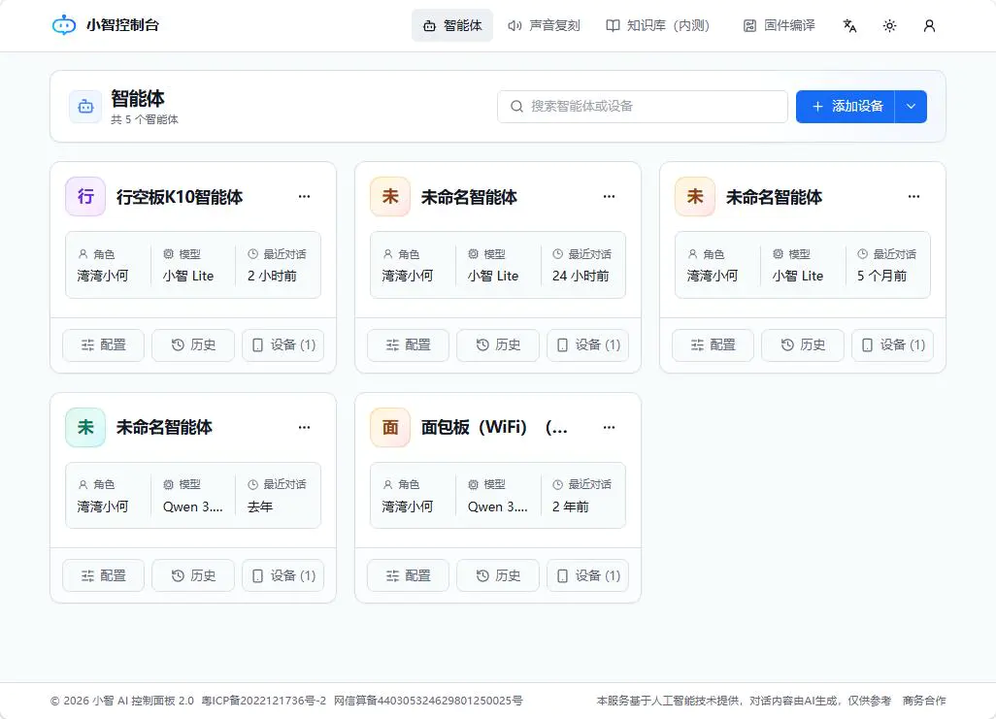Click the 5 个月前 recent chat value

click(x=881, y=276)
